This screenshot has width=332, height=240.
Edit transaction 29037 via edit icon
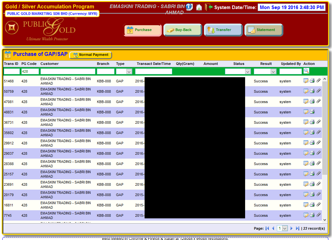[x=306, y=153]
